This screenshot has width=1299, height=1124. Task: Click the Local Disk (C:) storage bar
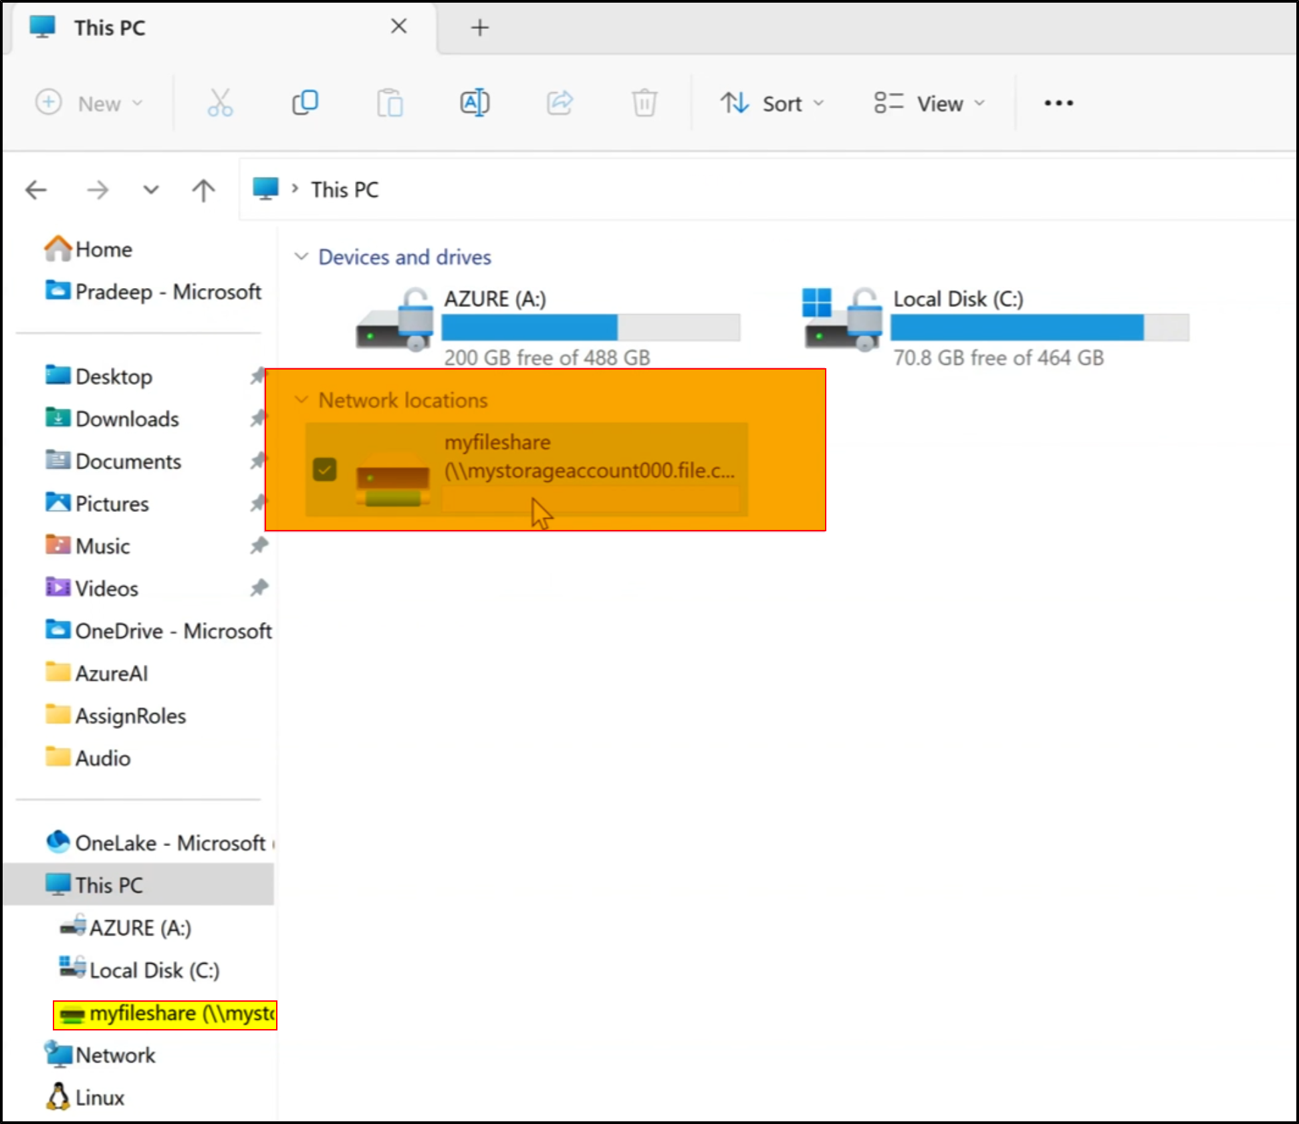point(1039,327)
